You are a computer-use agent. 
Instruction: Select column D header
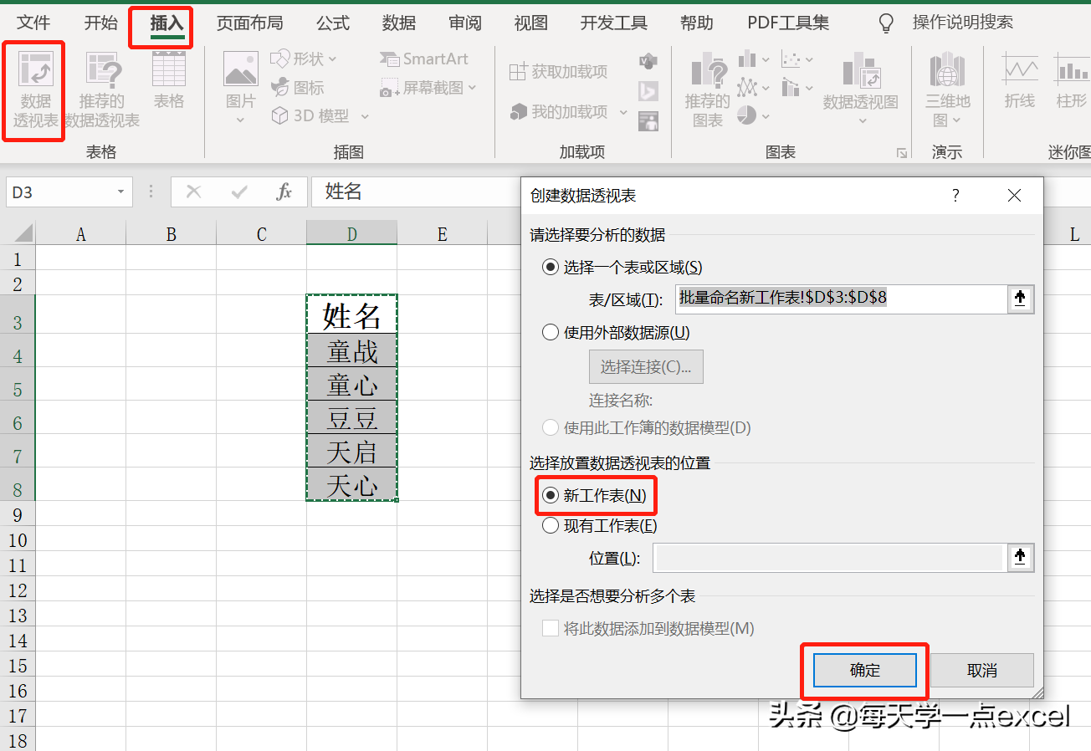click(x=351, y=233)
